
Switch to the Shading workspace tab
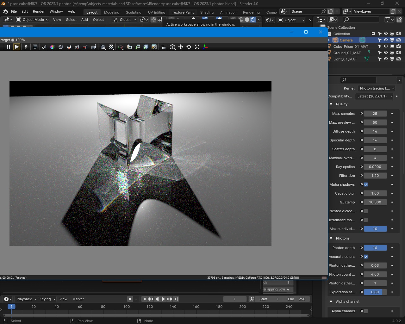click(x=207, y=12)
